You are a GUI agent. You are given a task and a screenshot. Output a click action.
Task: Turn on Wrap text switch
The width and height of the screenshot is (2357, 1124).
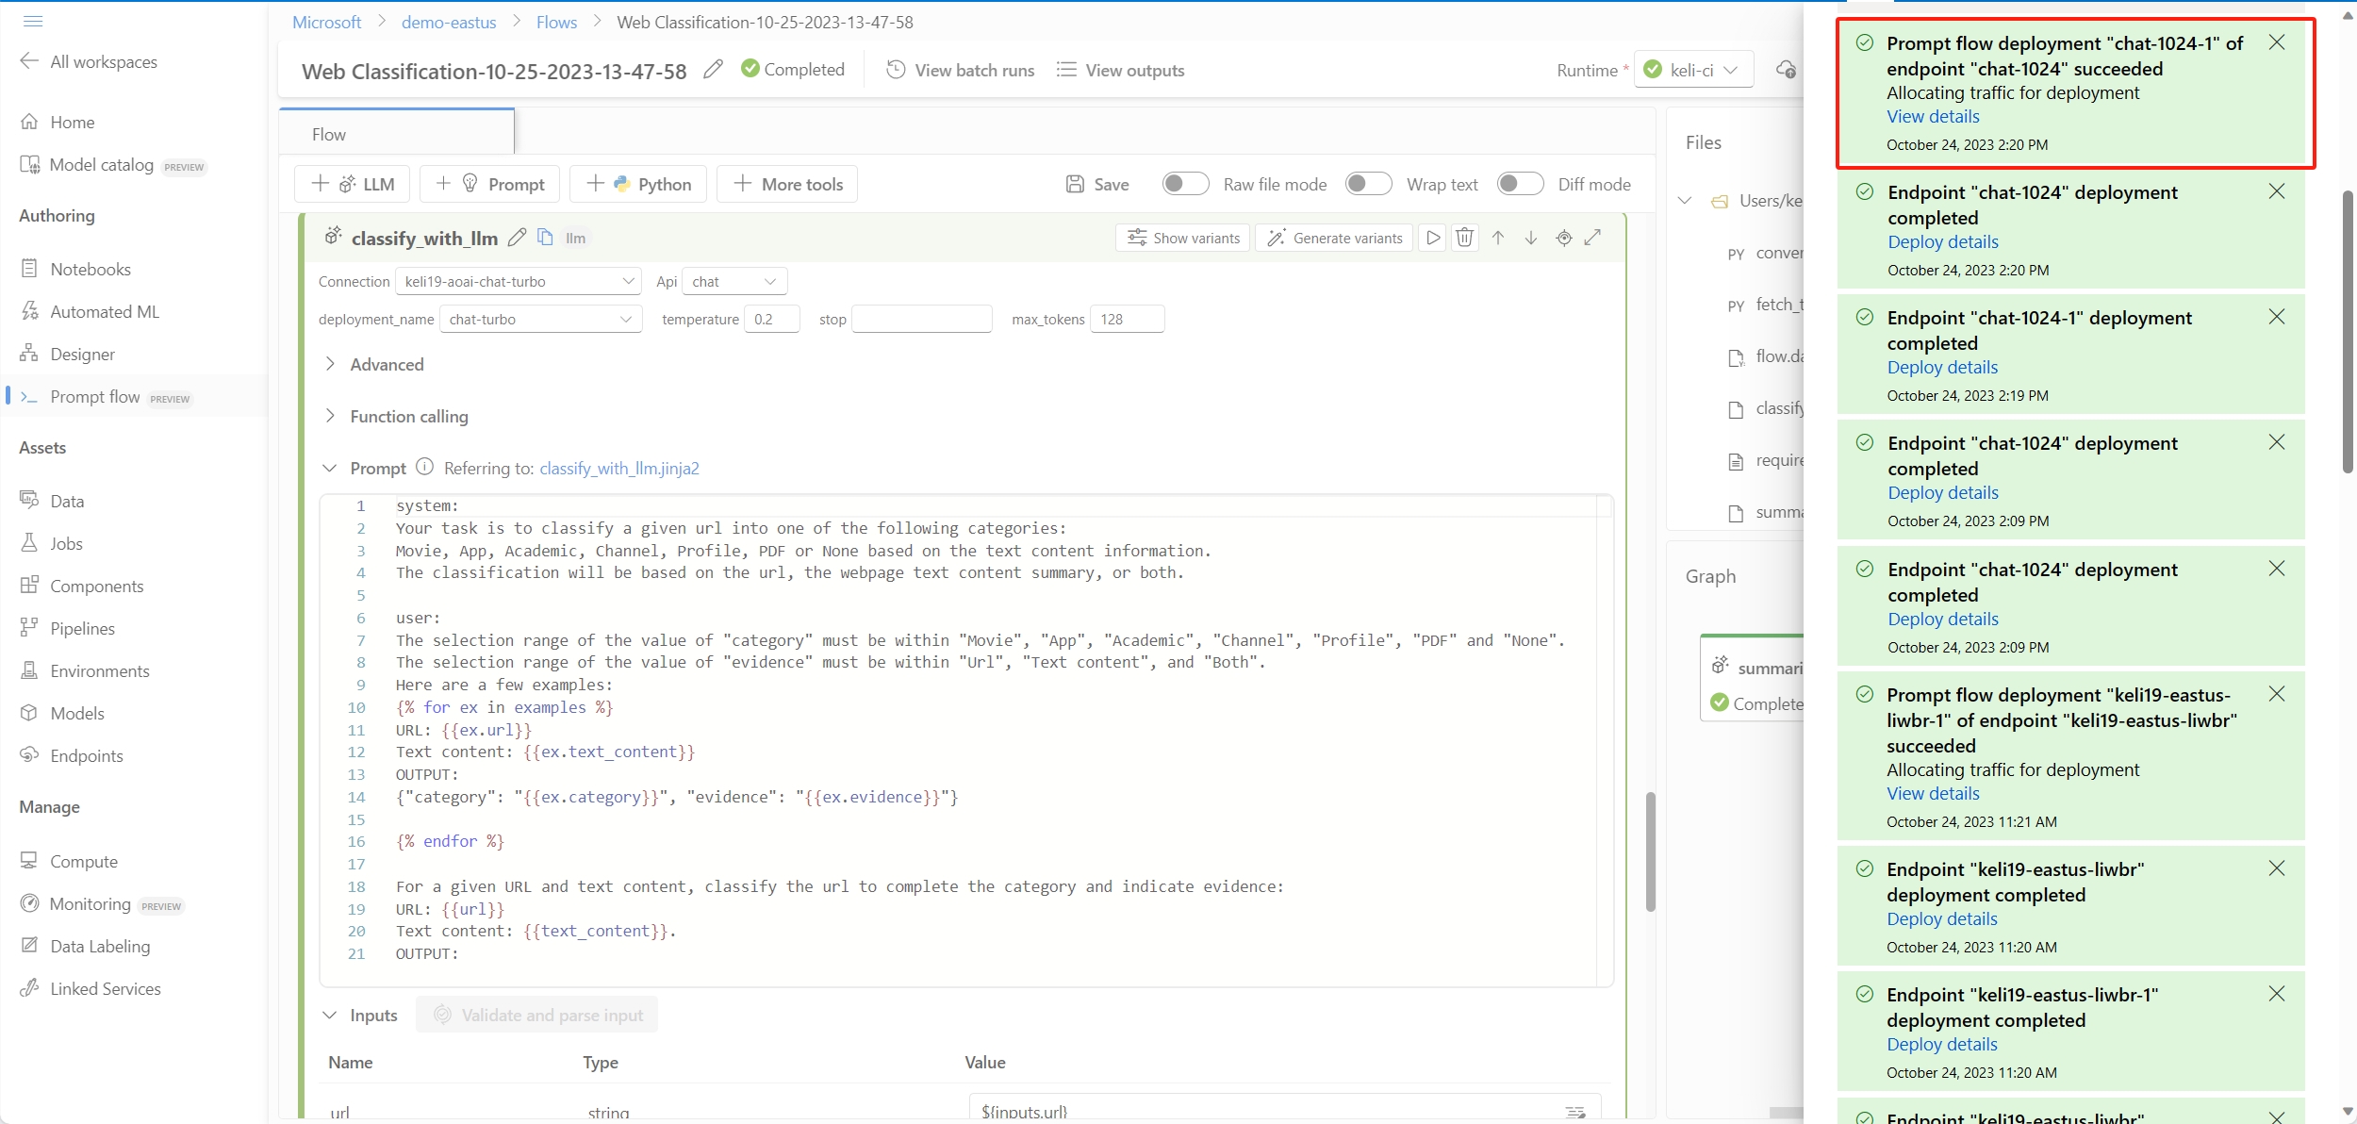tap(1367, 184)
